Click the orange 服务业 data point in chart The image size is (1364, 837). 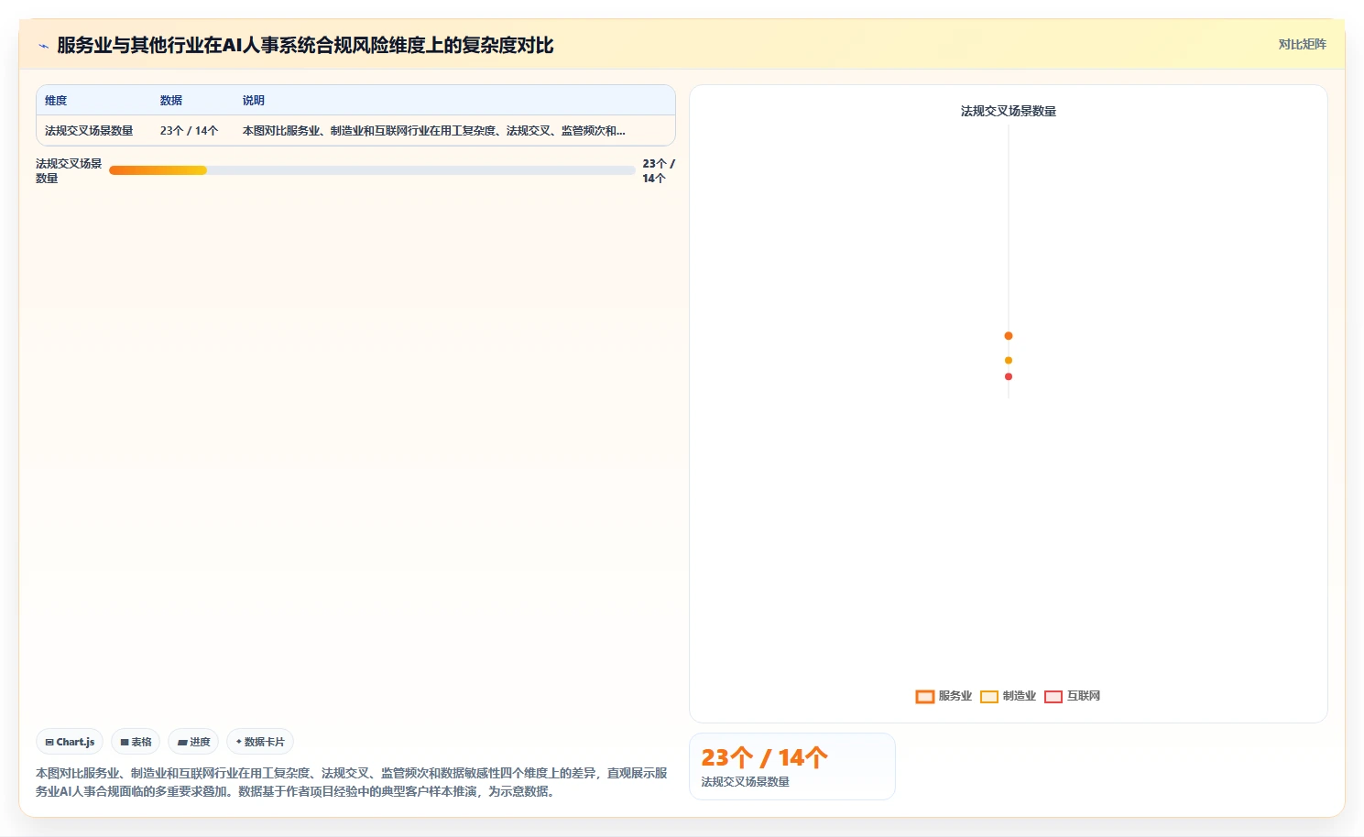click(x=1009, y=336)
